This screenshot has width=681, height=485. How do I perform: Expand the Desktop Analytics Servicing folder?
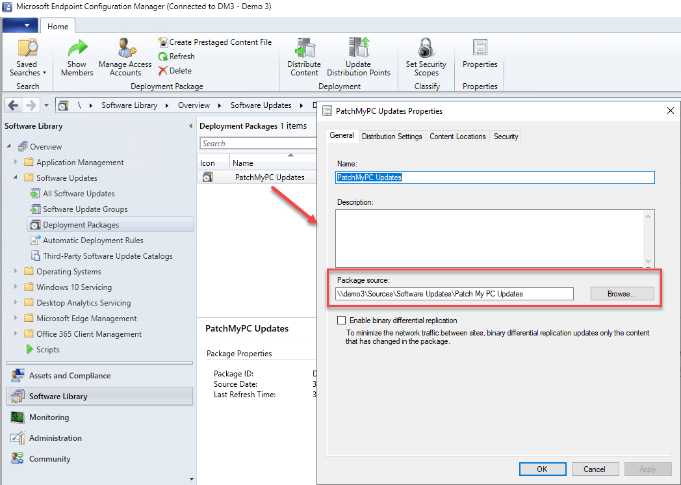click(x=16, y=303)
